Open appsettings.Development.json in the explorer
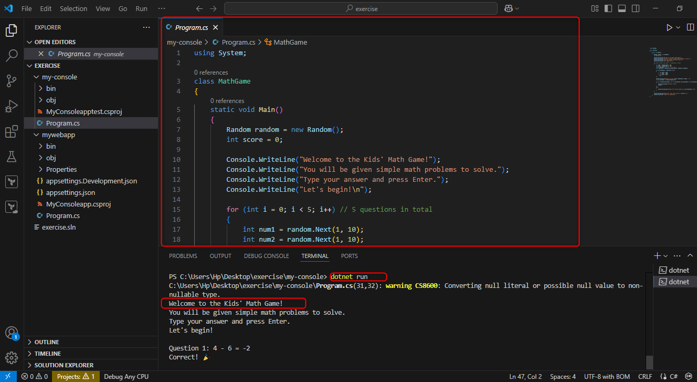This screenshot has width=697, height=382. point(91,181)
